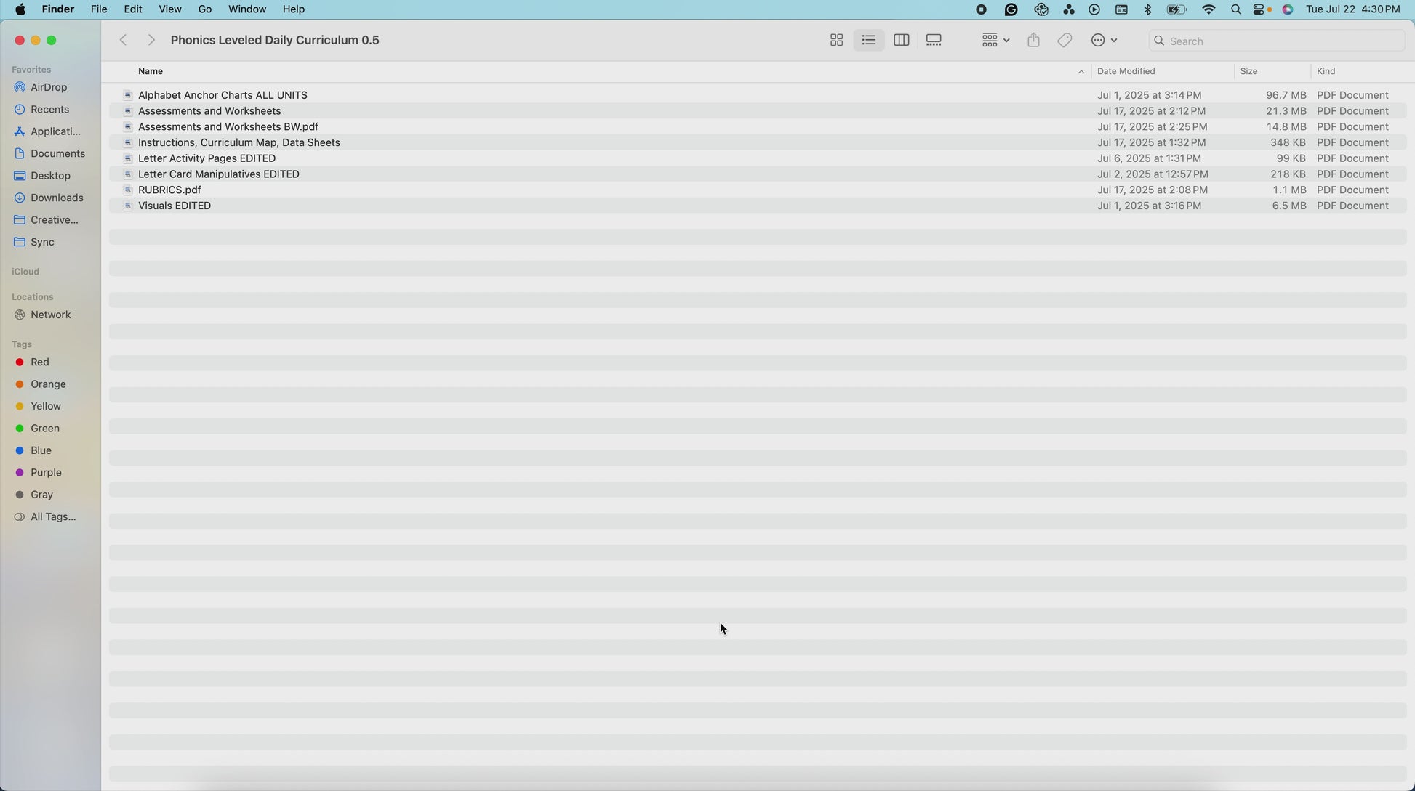Sort by Size column header
The width and height of the screenshot is (1415, 791).
tap(1248, 71)
